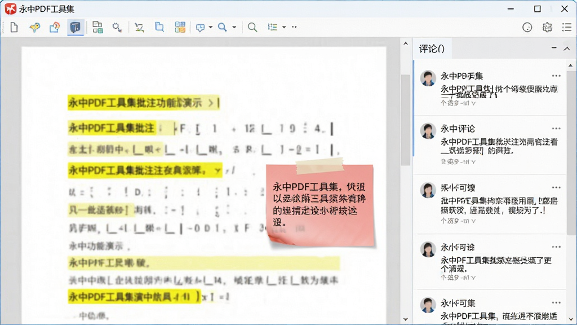Click the comments panel scrollbar thumb
Image resolution: width=577 pixels, height=325 pixels.
point(570,153)
